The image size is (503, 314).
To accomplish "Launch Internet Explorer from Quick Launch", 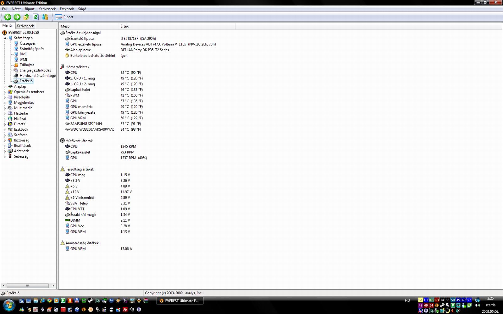I will [x=42, y=301].
